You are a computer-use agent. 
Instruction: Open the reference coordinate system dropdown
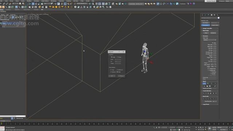[47, 4]
